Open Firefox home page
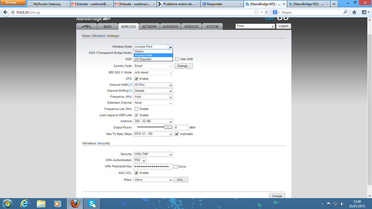 coord(354,13)
